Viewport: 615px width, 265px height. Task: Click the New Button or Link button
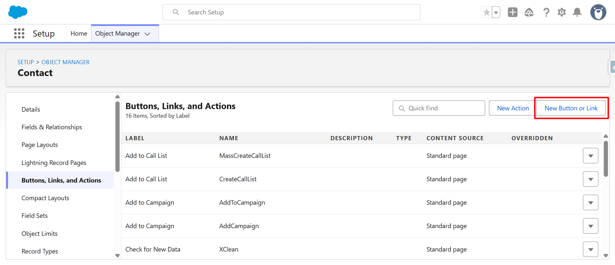point(571,108)
